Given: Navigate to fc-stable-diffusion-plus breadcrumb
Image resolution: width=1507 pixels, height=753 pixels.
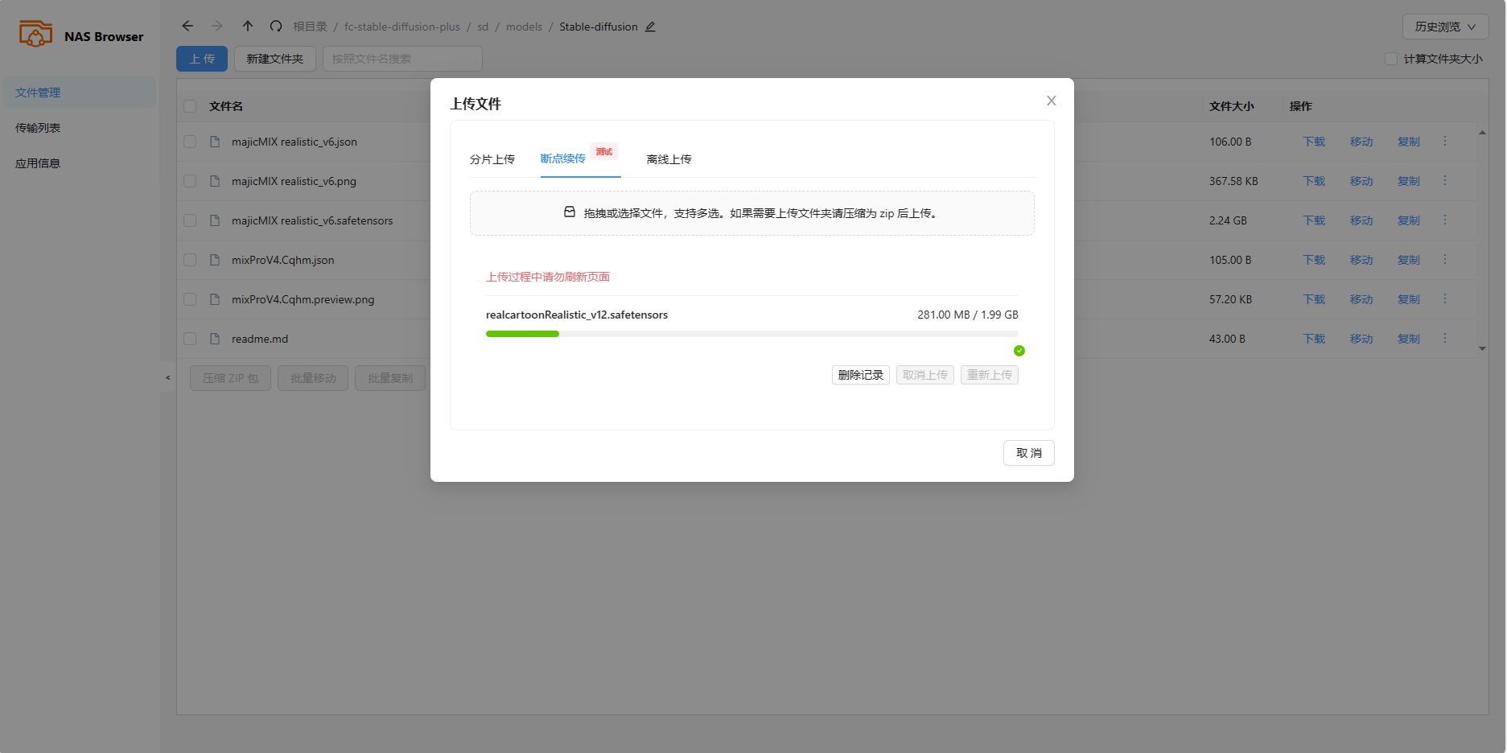Looking at the screenshot, I should (402, 27).
